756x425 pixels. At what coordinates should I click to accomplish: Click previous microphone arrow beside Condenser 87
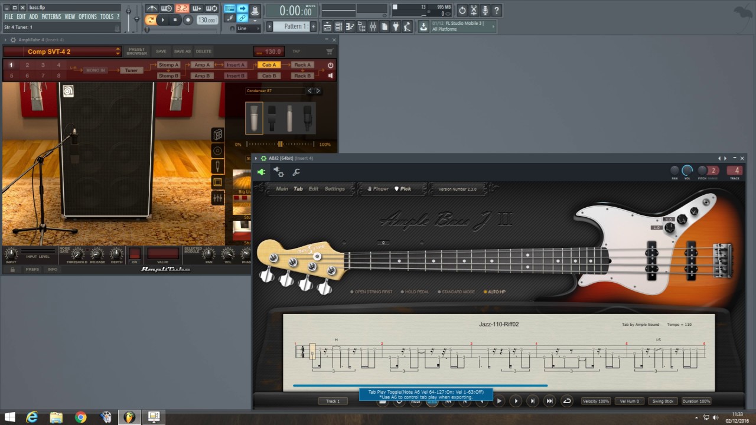click(x=309, y=91)
